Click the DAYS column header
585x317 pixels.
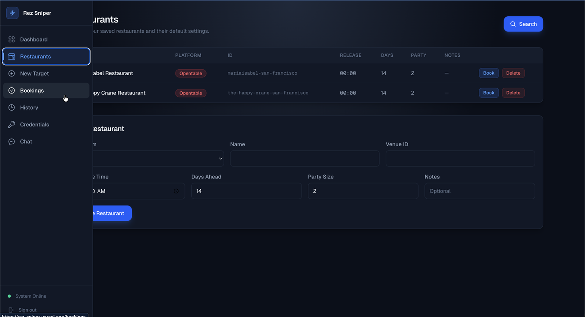pos(387,55)
